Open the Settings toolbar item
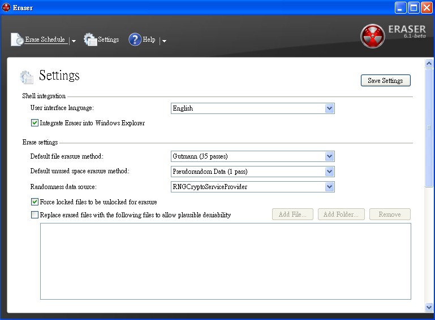Image resolution: width=435 pixels, height=320 pixels. (x=109, y=40)
